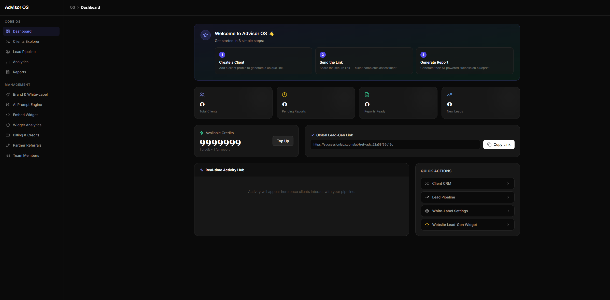
Task: Click the Reports Ready label
Action: click(375, 111)
